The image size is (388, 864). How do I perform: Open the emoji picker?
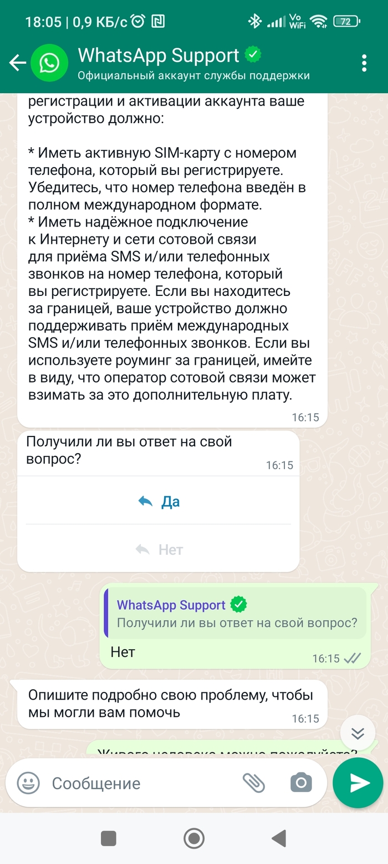coord(28,783)
